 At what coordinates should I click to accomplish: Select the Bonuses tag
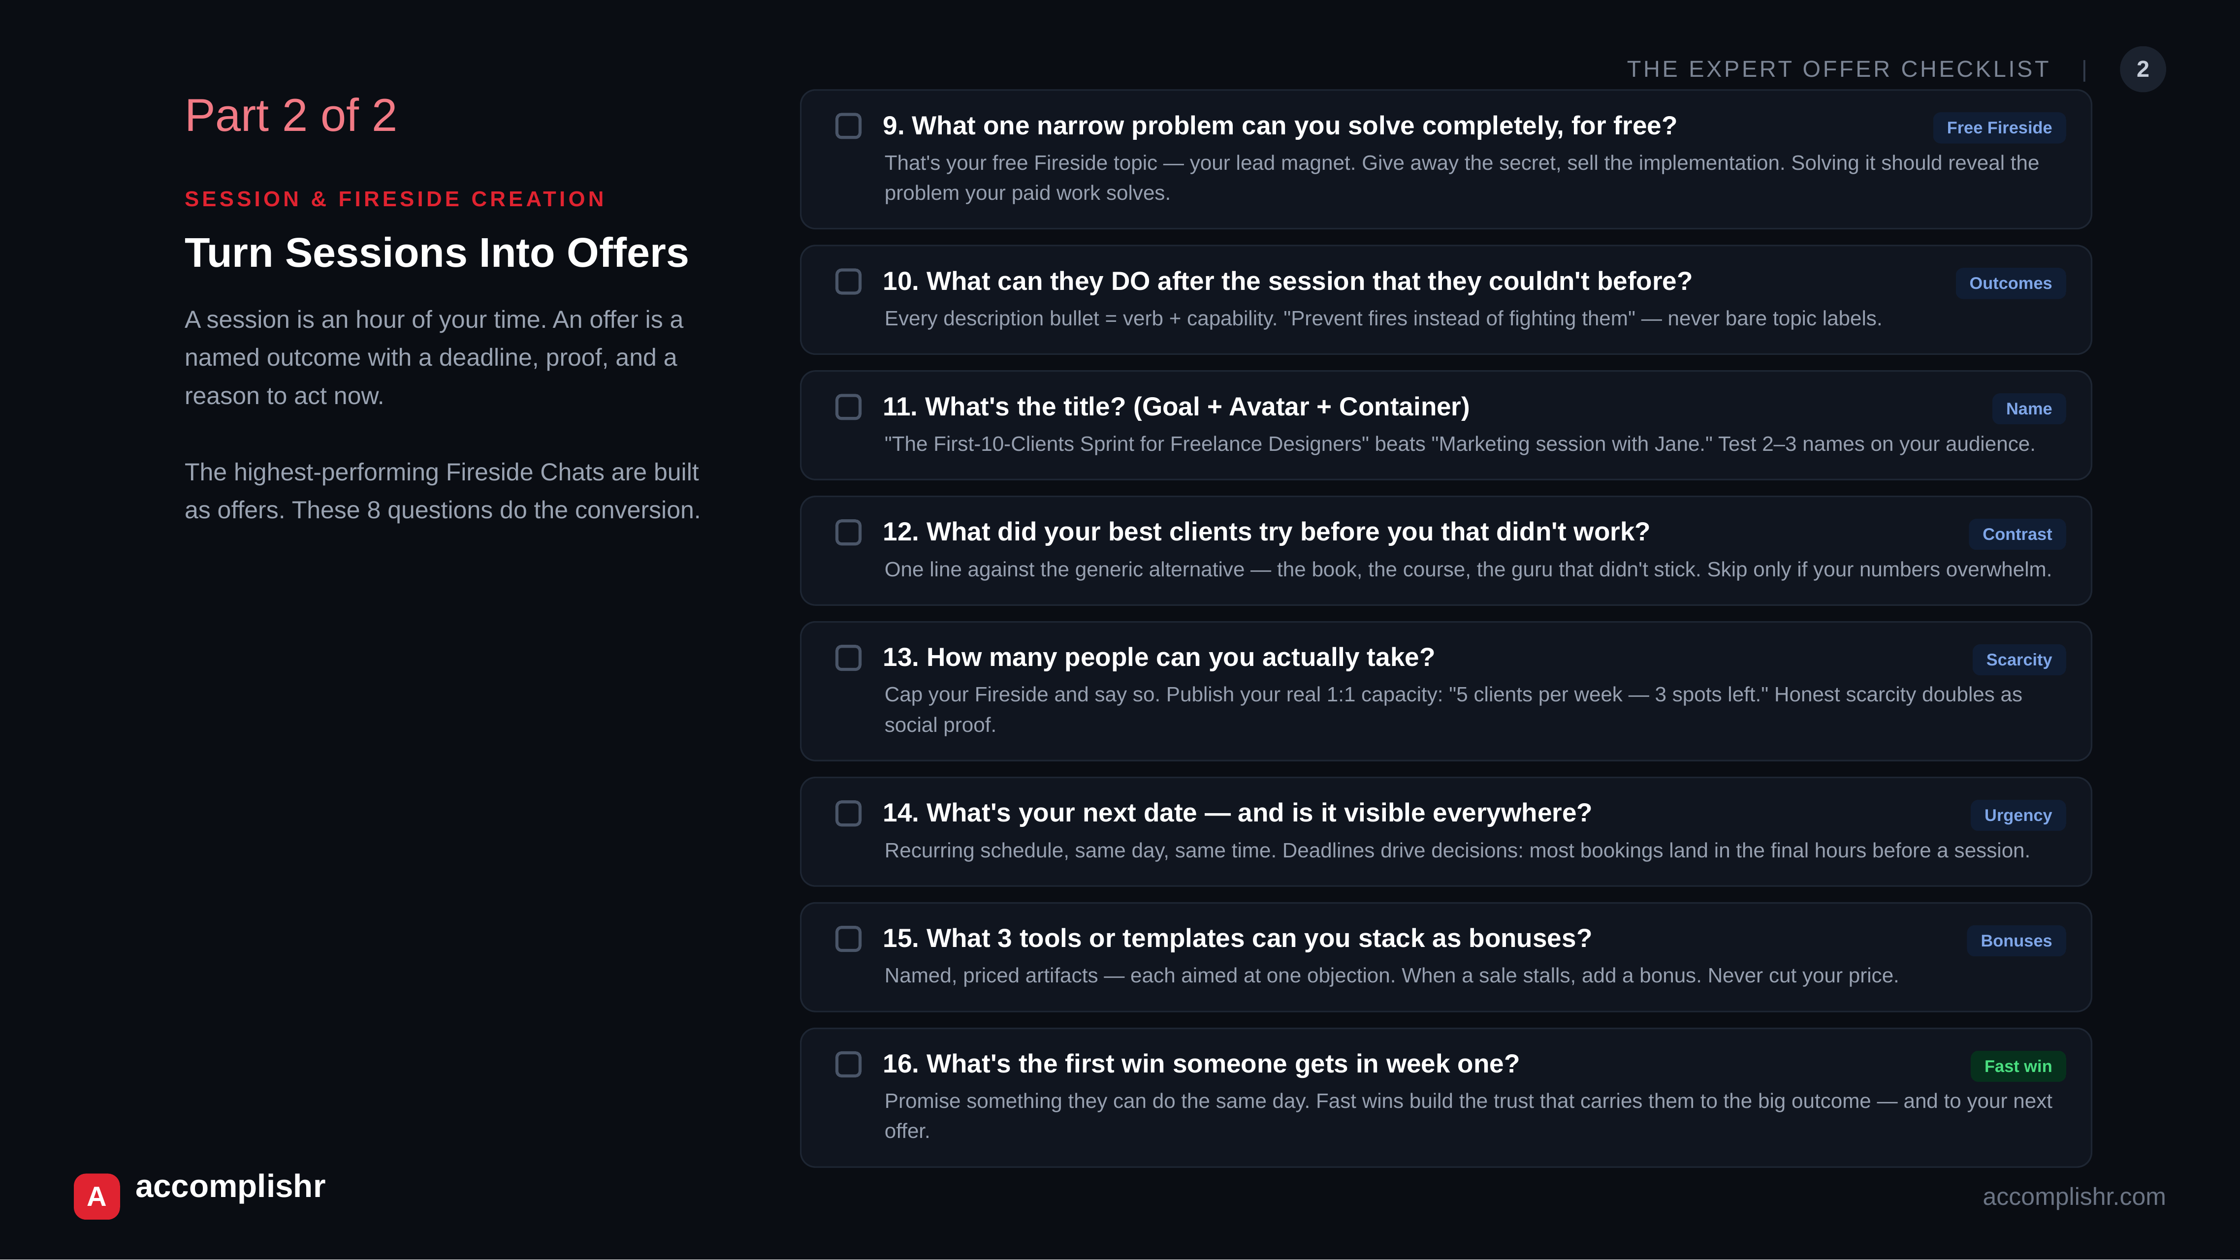coord(2016,941)
